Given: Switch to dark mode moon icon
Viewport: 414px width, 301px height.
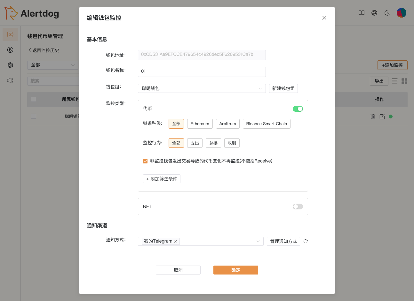Looking at the screenshot, I should (387, 13).
